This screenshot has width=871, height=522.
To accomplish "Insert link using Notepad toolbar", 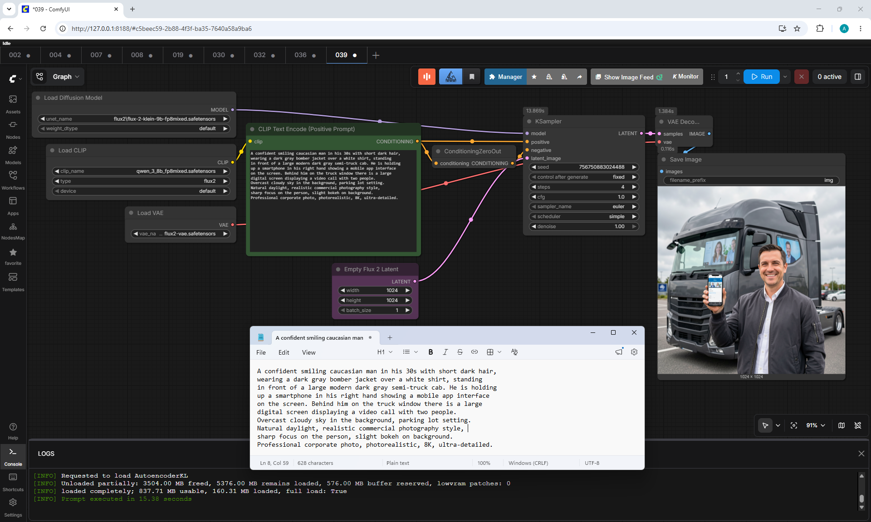I will [x=474, y=352].
